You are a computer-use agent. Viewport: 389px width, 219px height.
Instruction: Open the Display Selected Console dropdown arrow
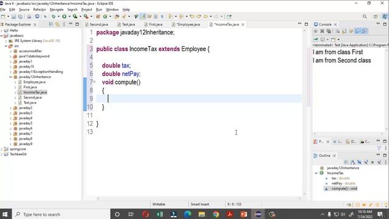click(328, 40)
